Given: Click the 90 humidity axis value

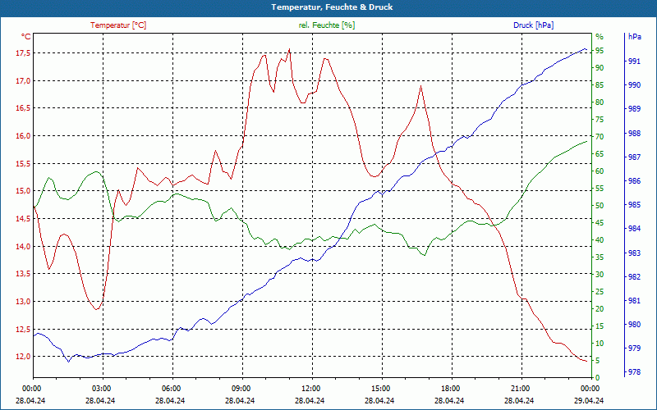Looking at the screenshot, I should (600, 68).
